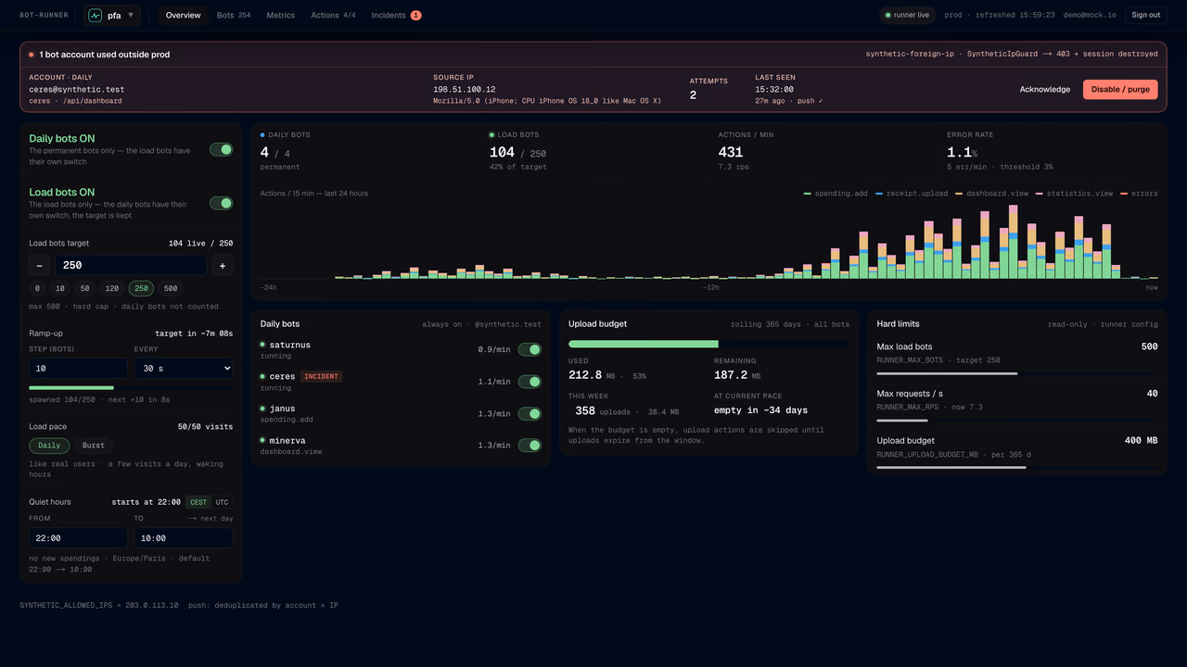1187x667 pixels.
Task: Toggle the minerva daily bot switch
Action: tap(530, 446)
